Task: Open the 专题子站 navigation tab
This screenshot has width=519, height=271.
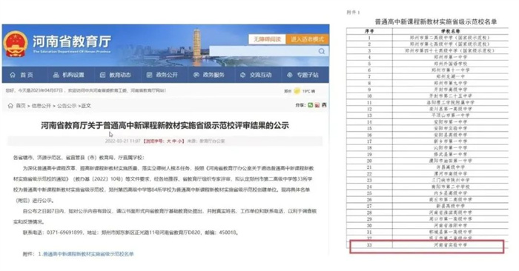Action: pyautogui.click(x=303, y=75)
